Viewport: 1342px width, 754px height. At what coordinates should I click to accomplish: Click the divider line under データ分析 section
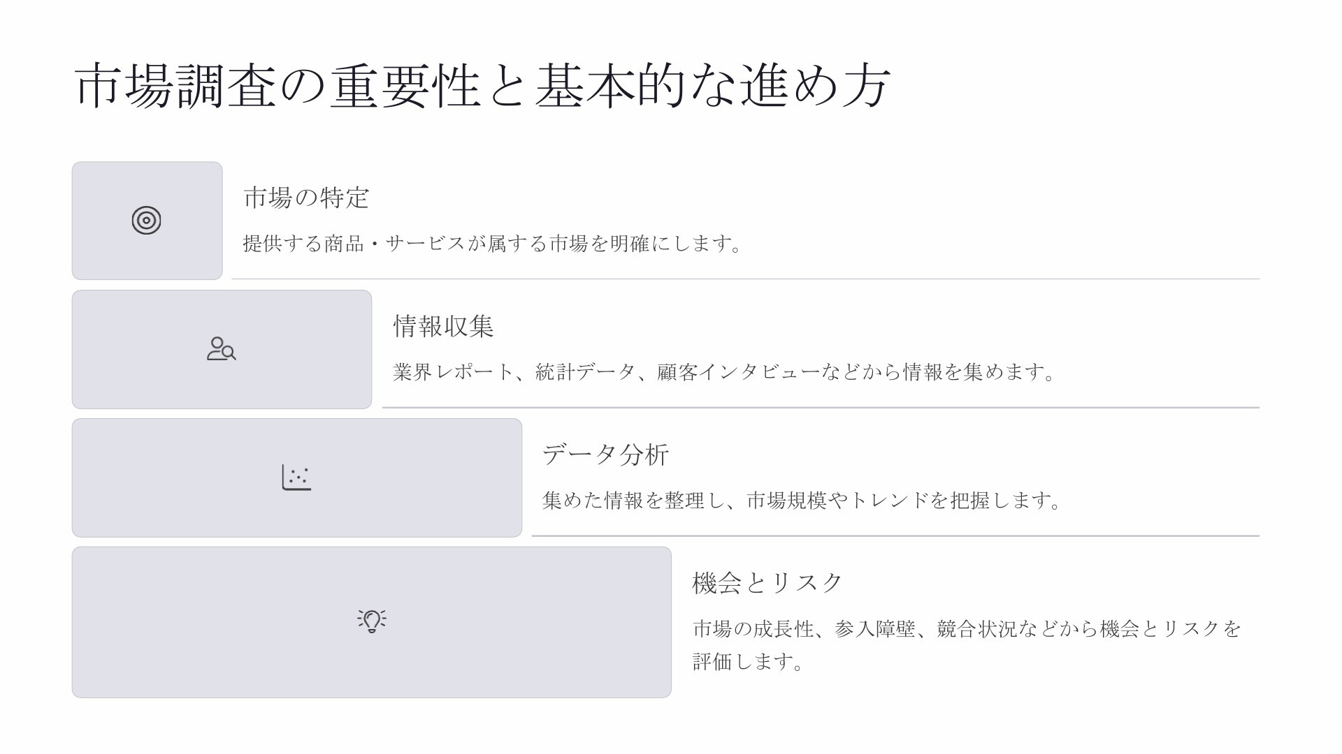pyautogui.click(x=895, y=535)
